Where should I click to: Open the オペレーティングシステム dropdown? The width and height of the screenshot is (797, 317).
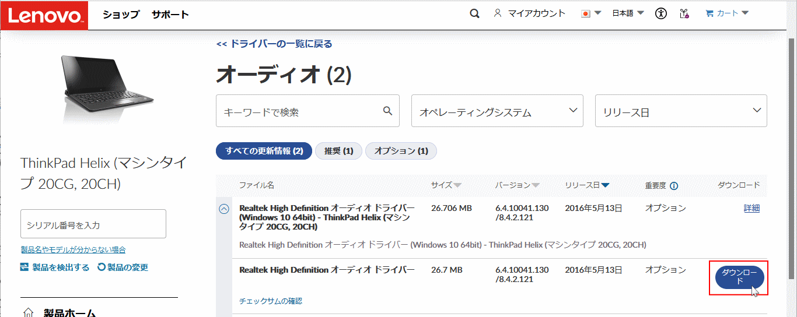point(497,111)
